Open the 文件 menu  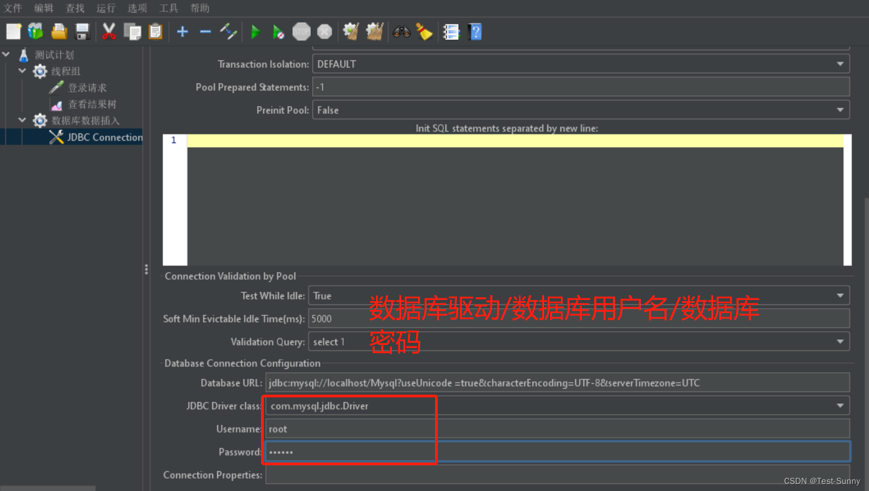(x=13, y=8)
